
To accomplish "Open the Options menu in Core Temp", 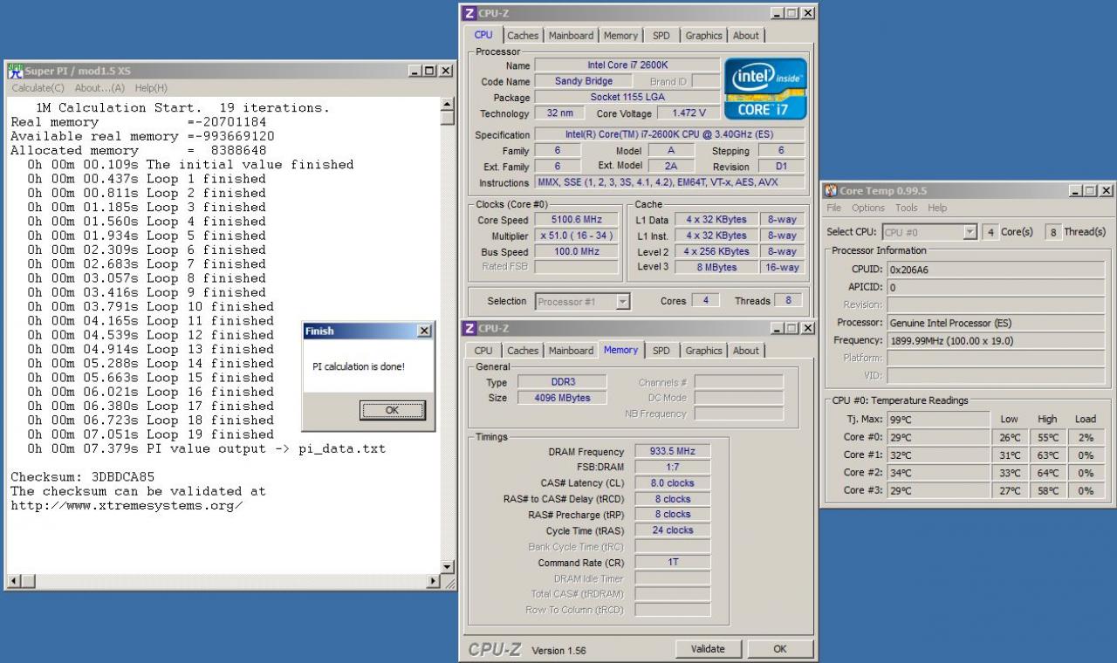I will [x=868, y=208].
